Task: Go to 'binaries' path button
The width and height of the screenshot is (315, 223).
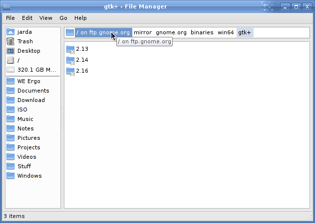Action: pyautogui.click(x=202, y=32)
